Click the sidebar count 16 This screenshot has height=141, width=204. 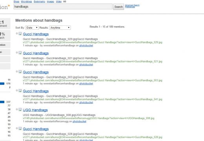[x=9, y=132]
